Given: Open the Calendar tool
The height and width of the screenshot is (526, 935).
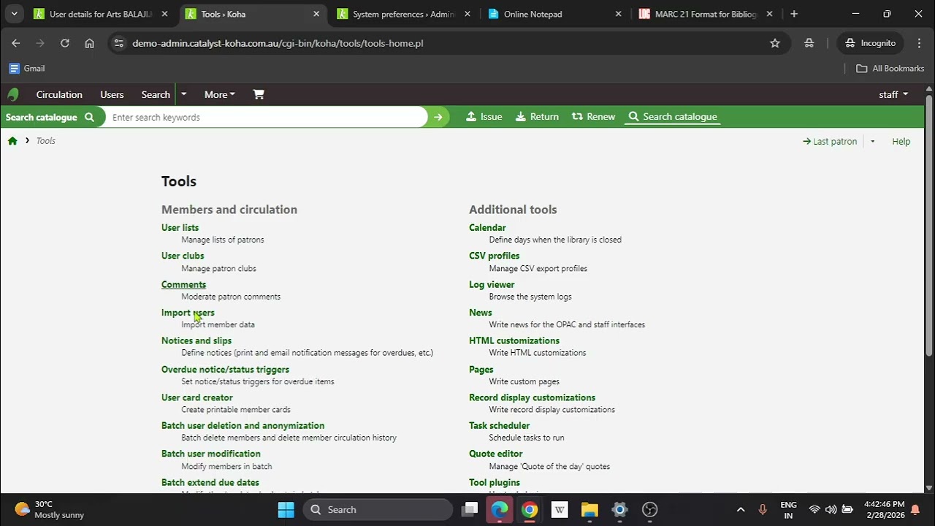Looking at the screenshot, I should (487, 228).
